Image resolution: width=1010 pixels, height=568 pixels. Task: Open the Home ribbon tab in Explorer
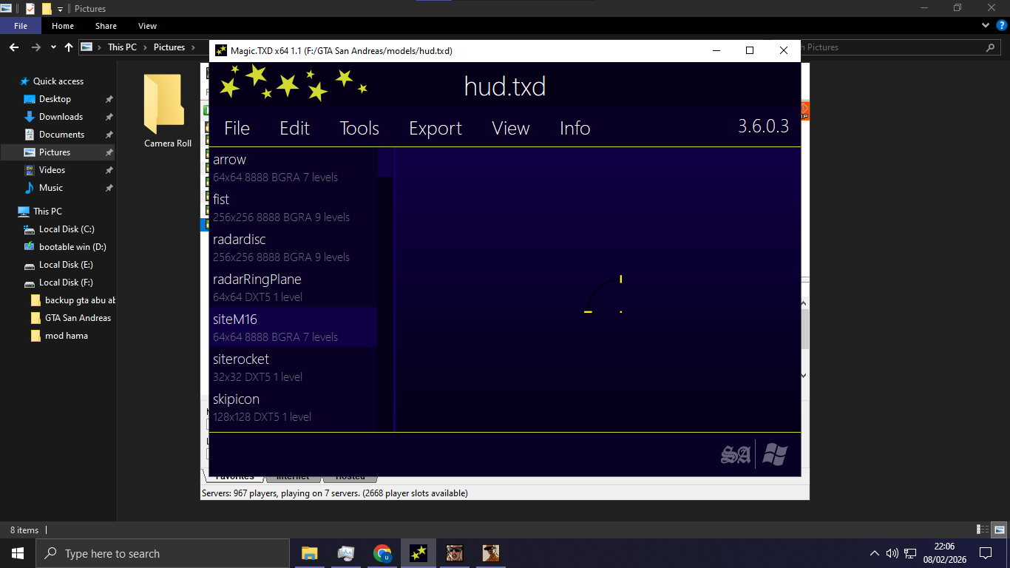63,26
